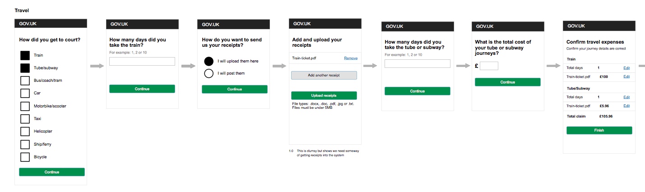Uncheck the Tube/subway checkbox
The height and width of the screenshot is (192, 645).
pyautogui.click(x=25, y=68)
